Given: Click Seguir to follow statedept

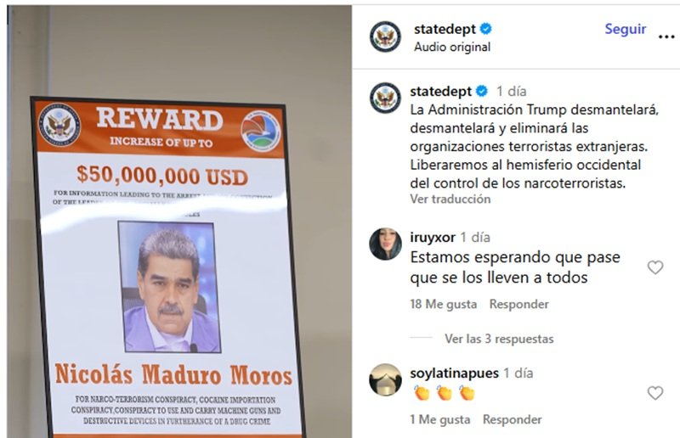Looking at the screenshot, I should [x=625, y=29].
